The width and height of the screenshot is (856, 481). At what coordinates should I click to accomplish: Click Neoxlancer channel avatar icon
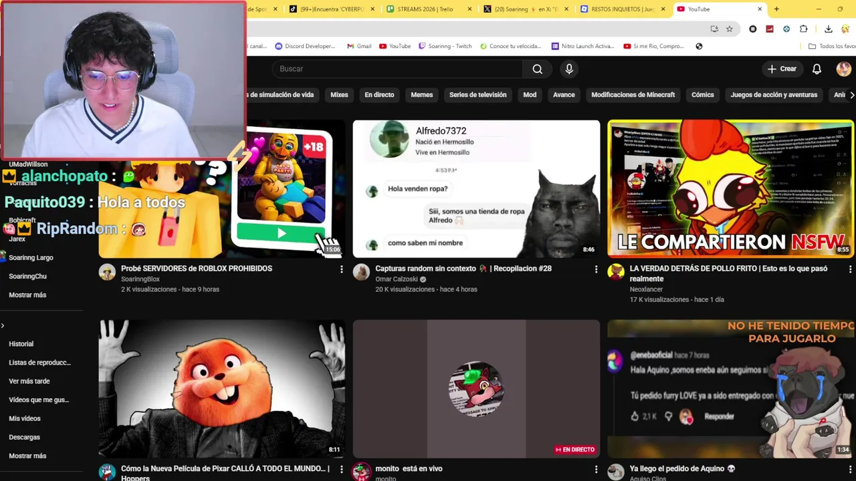616,272
